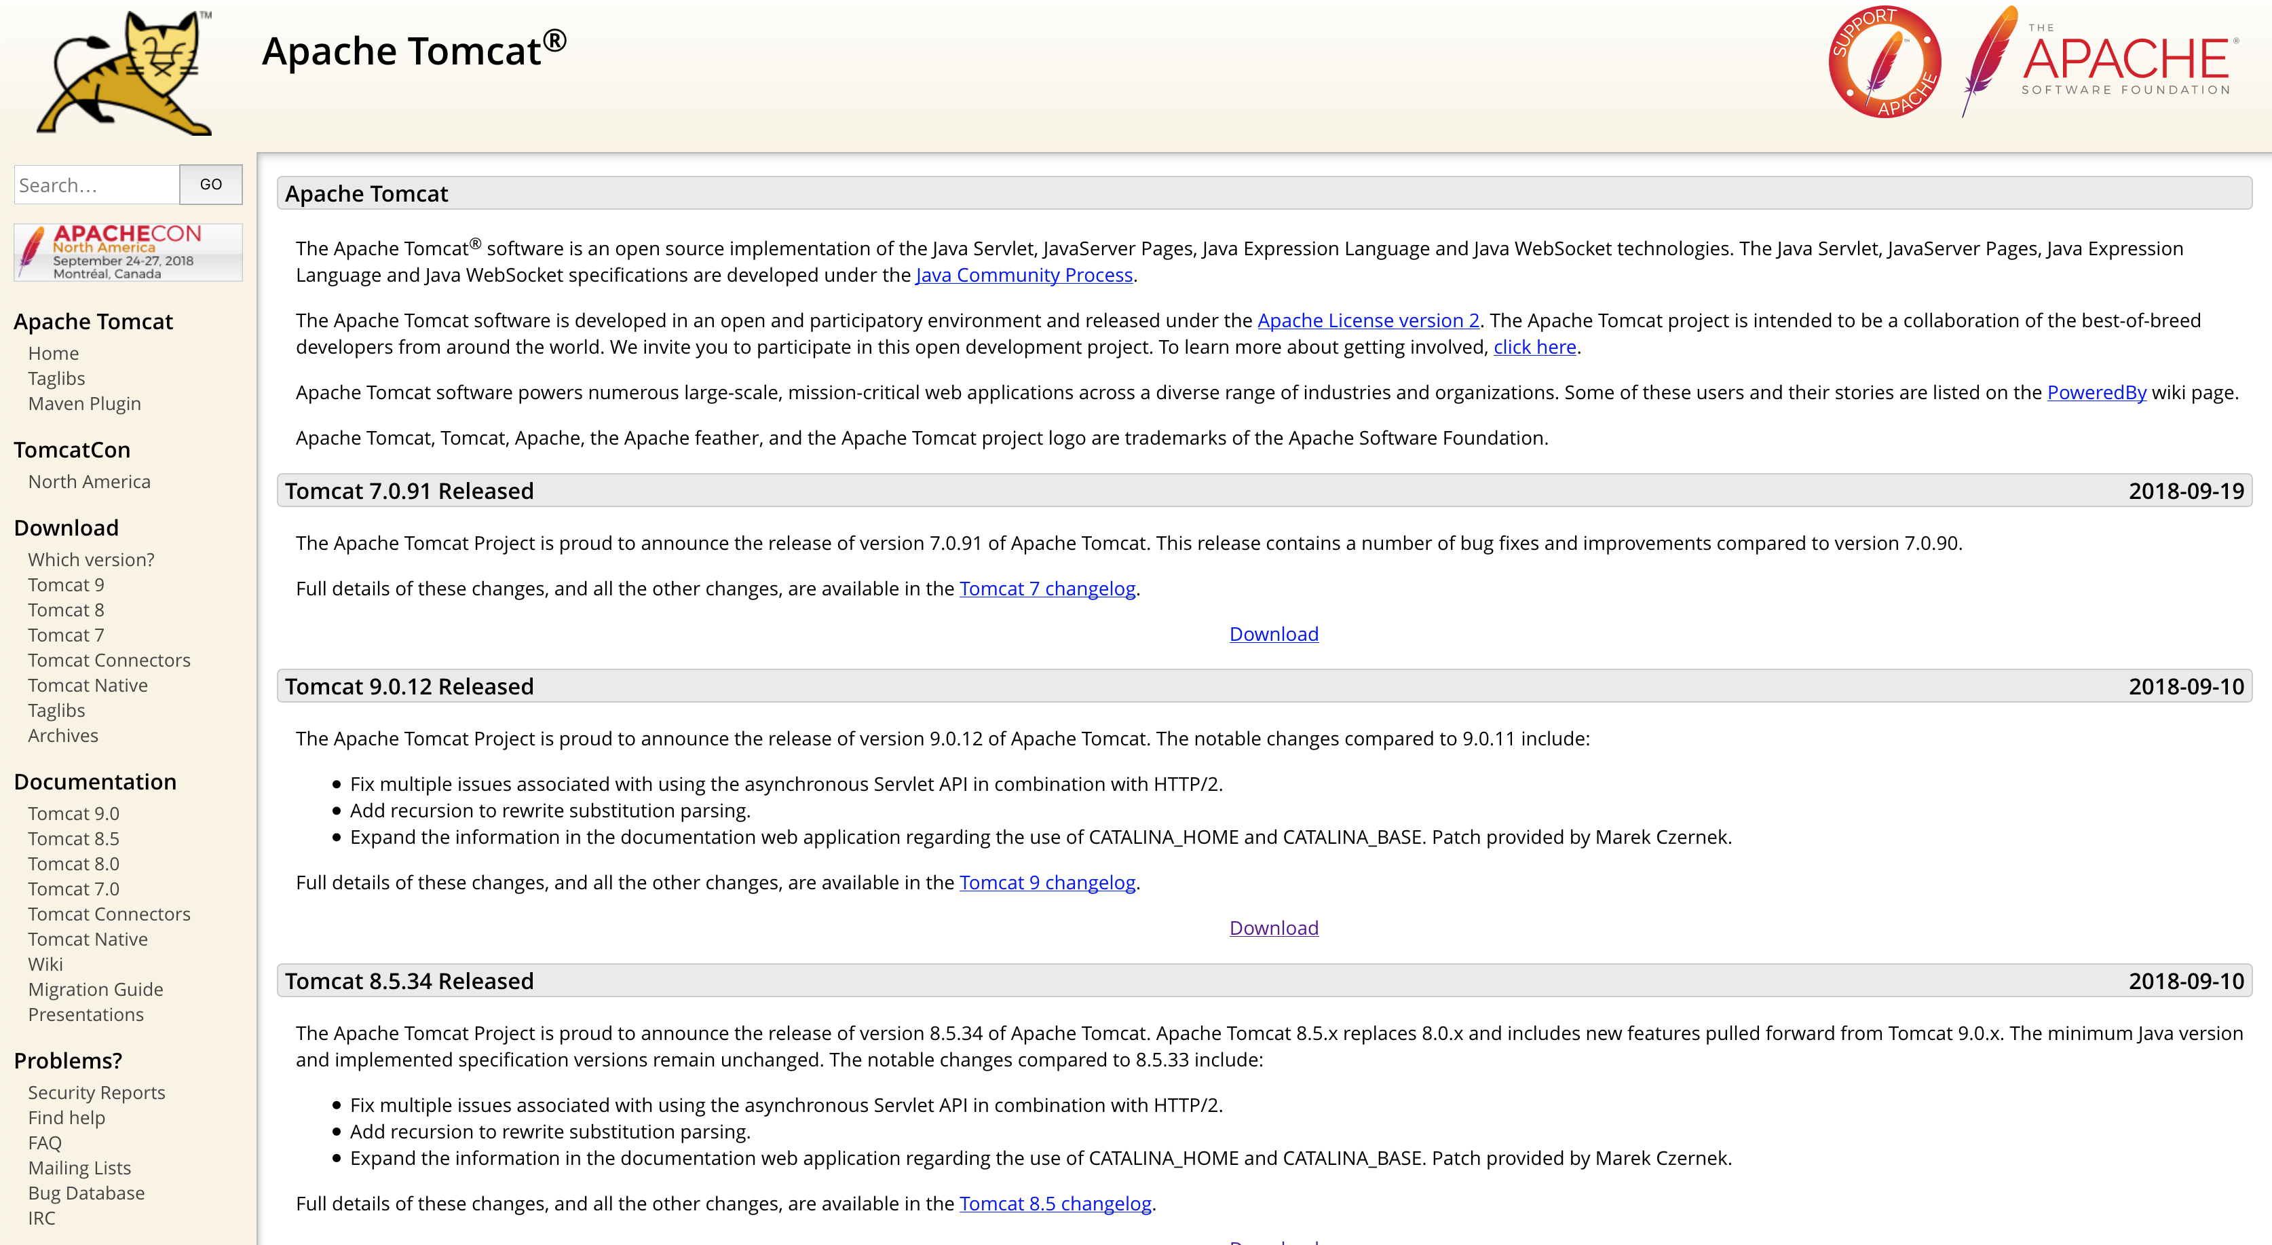Open the Find help link
The height and width of the screenshot is (1245, 2272).
pos(67,1118)
